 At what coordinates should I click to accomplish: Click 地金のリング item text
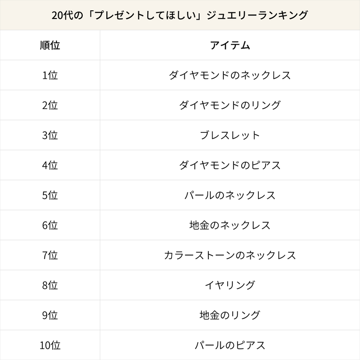coord(230,315)
